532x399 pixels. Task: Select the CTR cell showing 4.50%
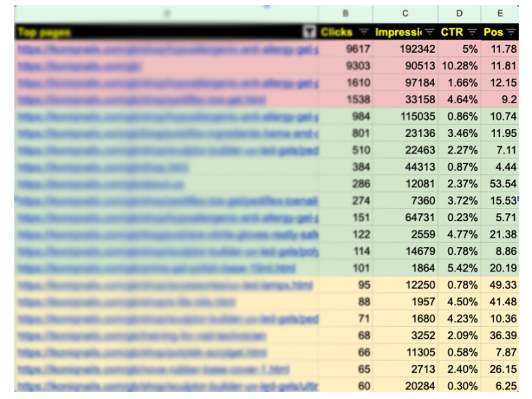click(460, 302)
